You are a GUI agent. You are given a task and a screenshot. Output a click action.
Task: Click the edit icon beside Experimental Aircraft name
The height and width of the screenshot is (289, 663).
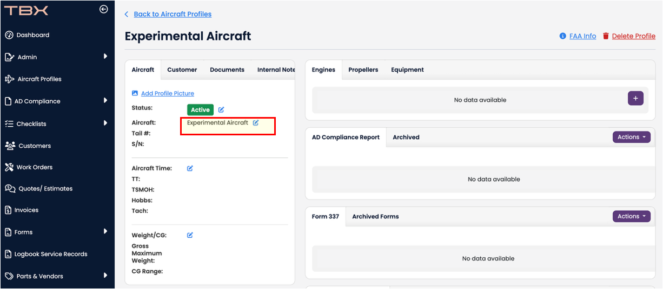click(x=256, y=123)
